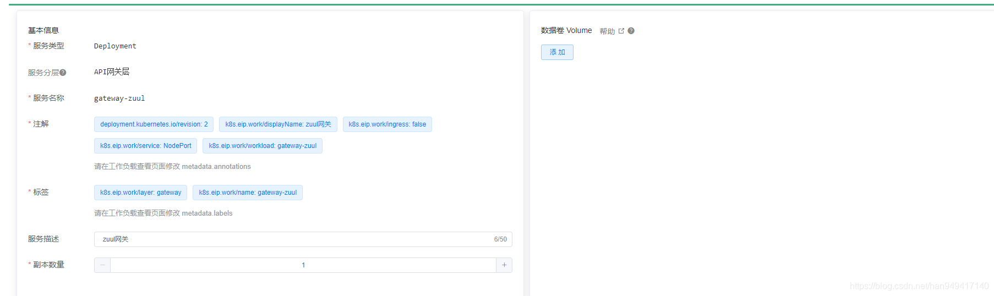Screen dimensions: 994x296
Task: Select the k8s.eip.work/layer: gateway label tag
Action: (140, 193)
